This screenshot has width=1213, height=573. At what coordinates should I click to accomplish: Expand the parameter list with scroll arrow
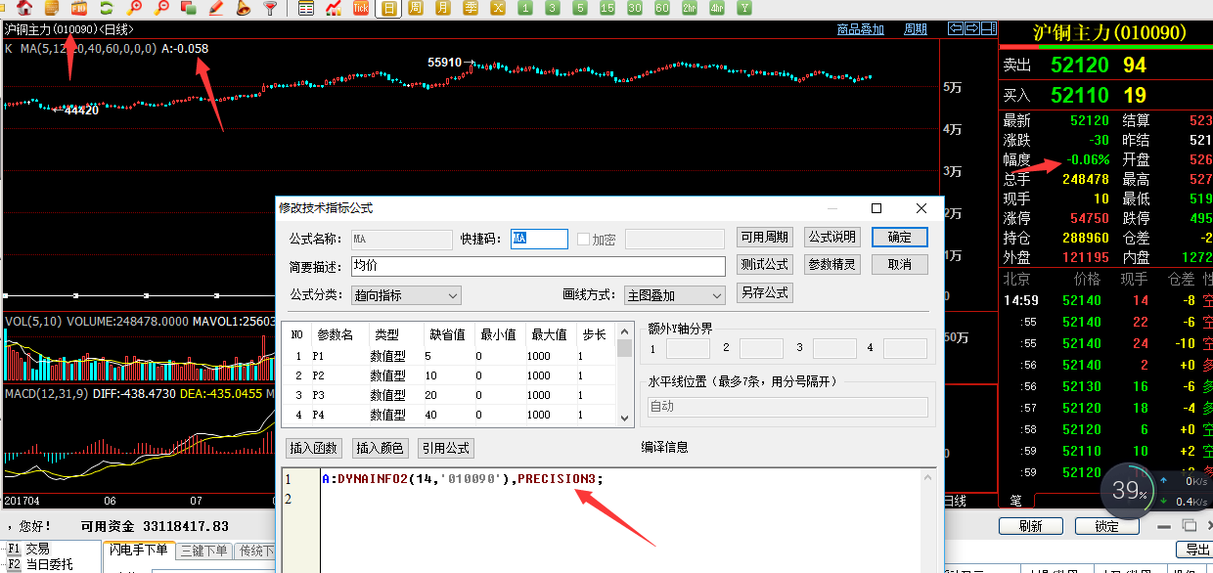click(x=624, y=416)
